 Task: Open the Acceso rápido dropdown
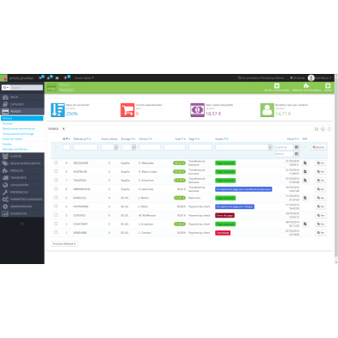tap(83, 78)
